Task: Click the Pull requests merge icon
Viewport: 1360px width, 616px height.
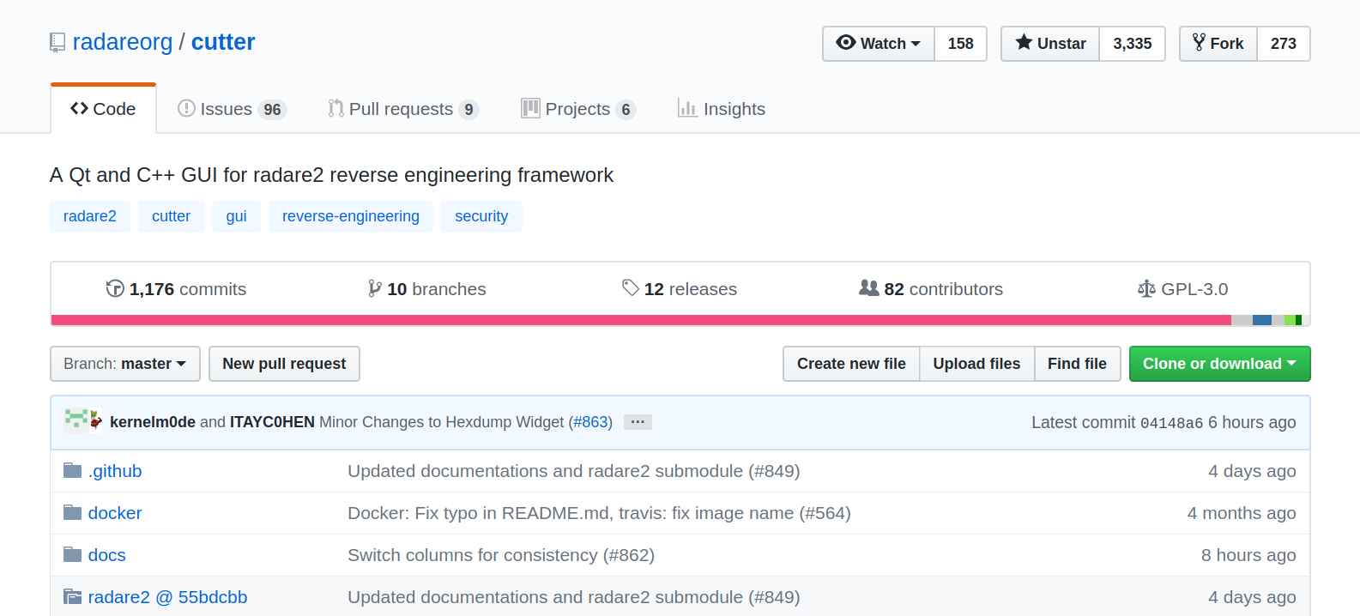Action: pyautogui.click(x=335, y=108)
